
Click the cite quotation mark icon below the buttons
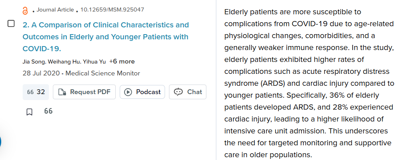48,111
